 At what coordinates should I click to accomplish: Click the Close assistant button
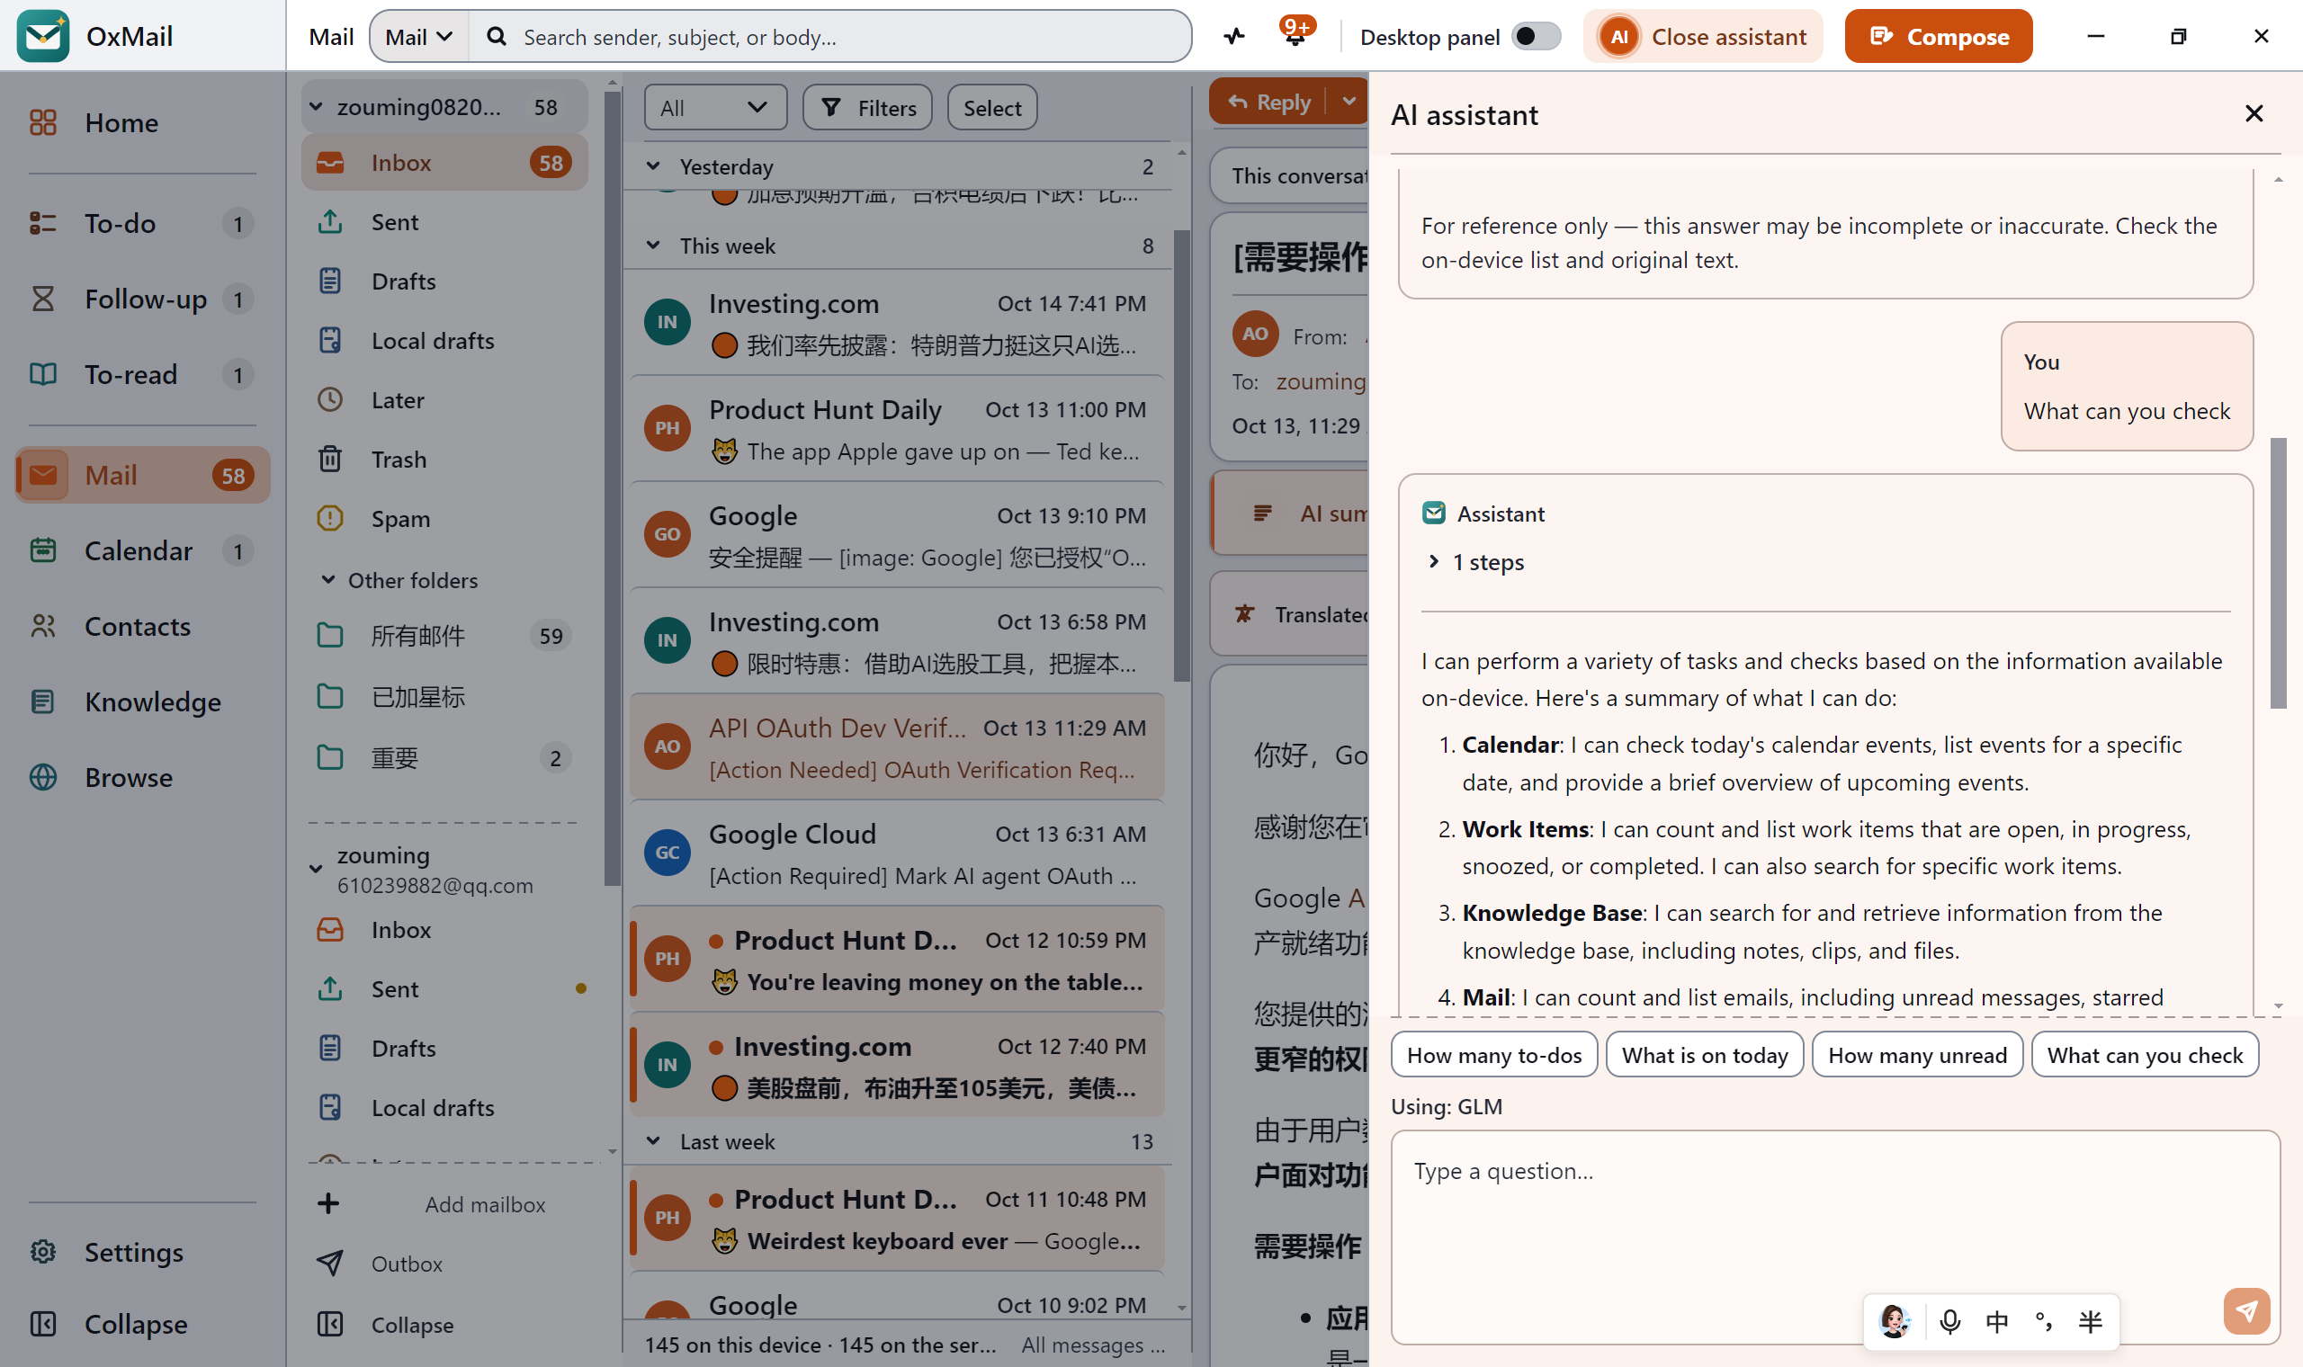[1702, 37]
